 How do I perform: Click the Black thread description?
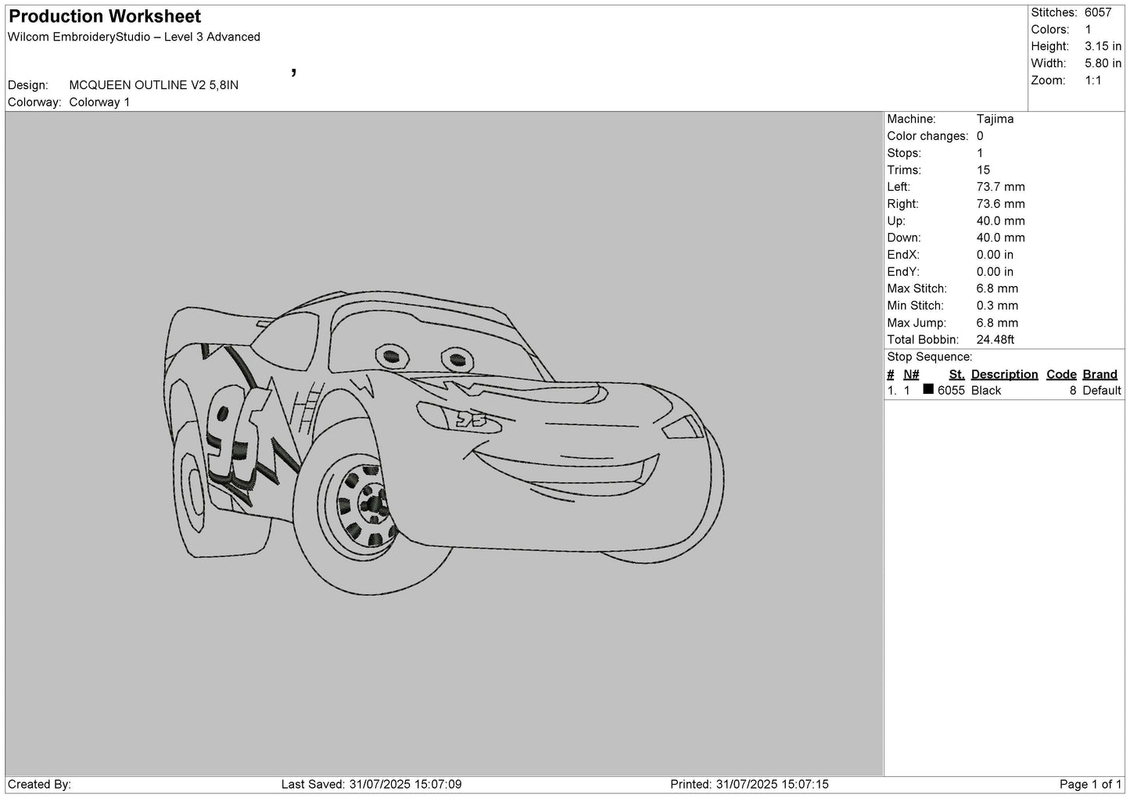pos(986,391)
